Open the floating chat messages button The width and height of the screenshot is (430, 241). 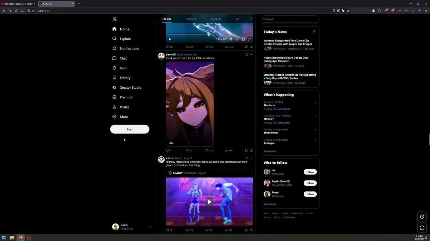point(422,228)
